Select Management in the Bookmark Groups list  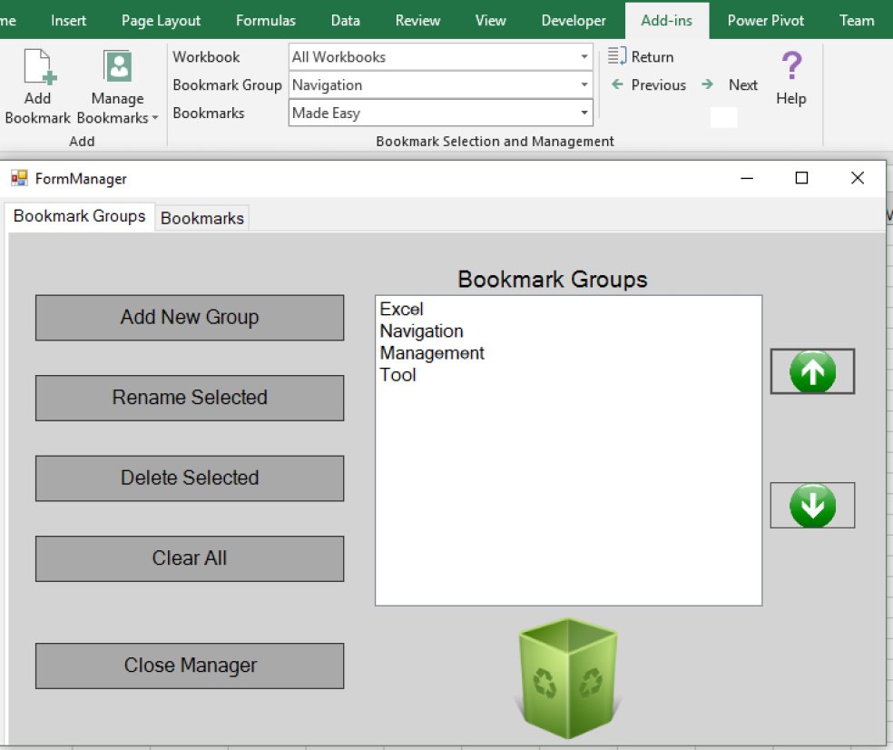[431, 352]
